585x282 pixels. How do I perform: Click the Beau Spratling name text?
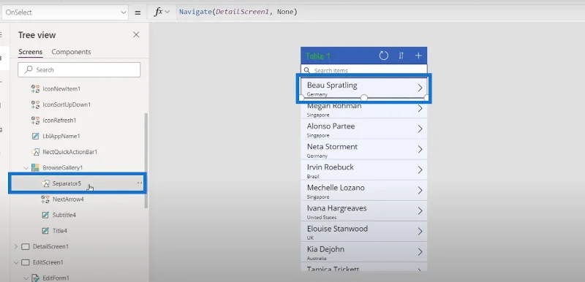coord(332,85)
